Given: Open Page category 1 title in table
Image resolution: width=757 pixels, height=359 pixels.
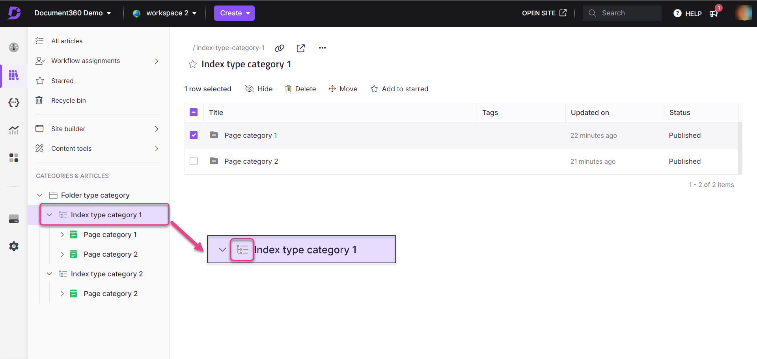Looking at the screenshot, I should coord(251,135).
